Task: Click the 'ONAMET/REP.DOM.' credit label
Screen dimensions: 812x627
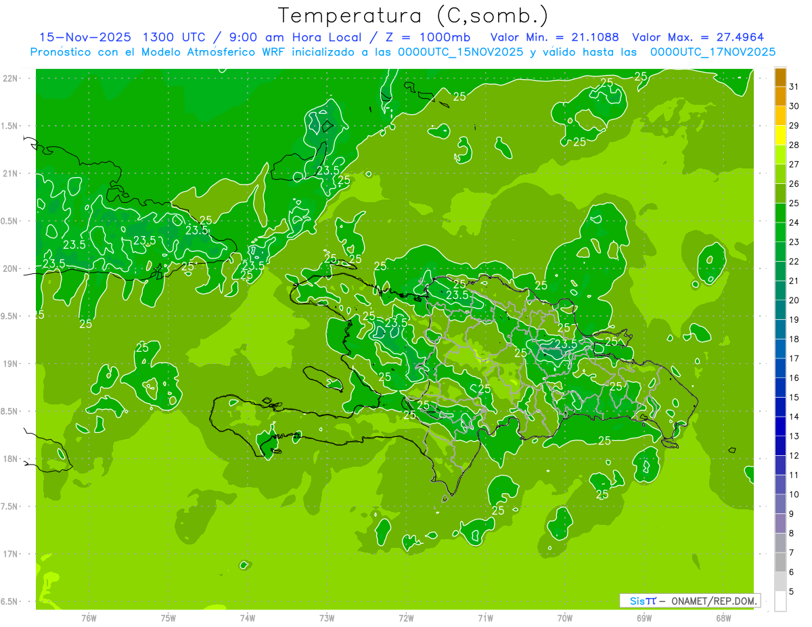Action: click(714, 601)
